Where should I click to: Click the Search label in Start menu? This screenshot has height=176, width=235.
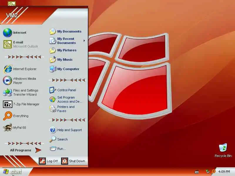pos(63,139)
